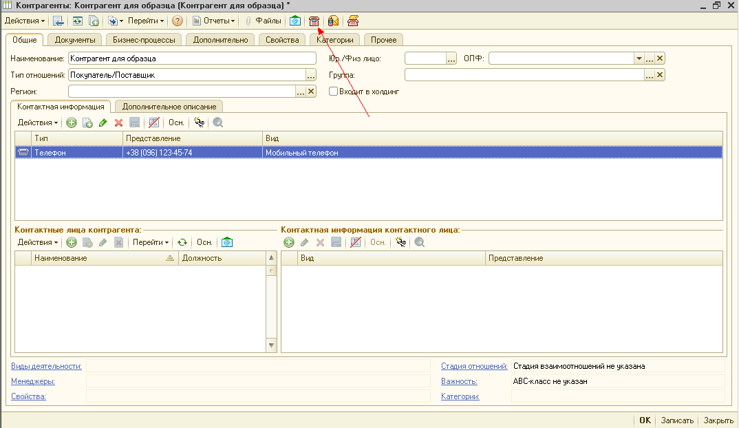Clear the Регион field with its X button

click(x=311, y=91)
